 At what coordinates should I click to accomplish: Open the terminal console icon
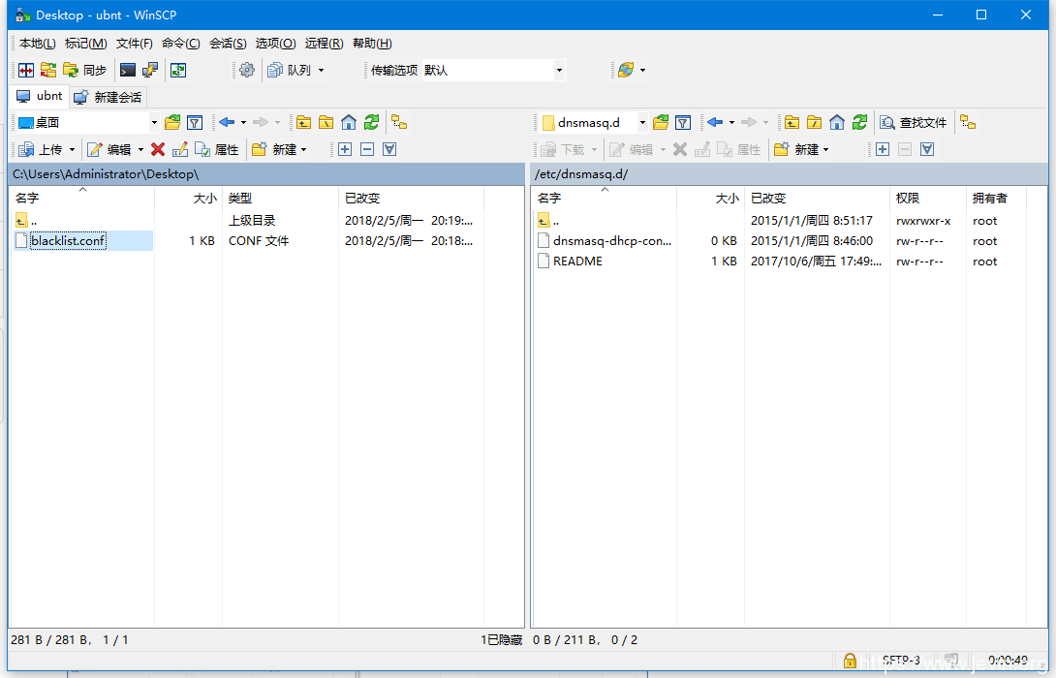(x=127, y=70)
